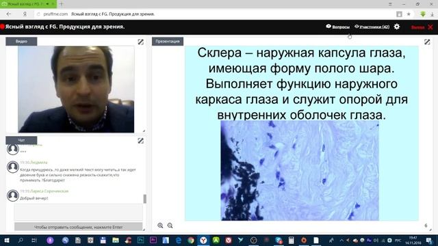Bookmark page with the star icon

[x=409, y=14]
